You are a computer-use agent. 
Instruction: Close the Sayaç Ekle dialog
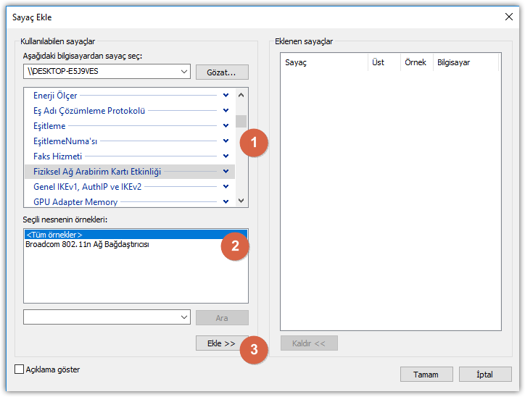[508, 17]
